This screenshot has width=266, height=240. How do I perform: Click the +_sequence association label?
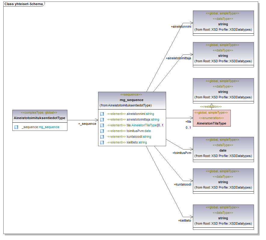(87, 124)
